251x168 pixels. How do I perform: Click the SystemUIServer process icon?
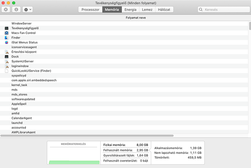7,61
